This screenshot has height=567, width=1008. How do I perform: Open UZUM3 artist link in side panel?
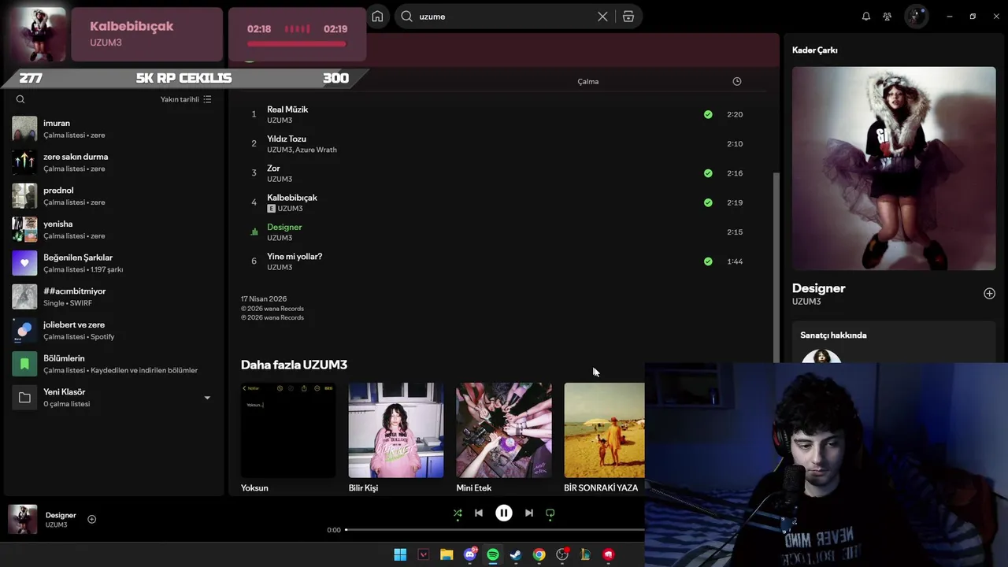coord(806,302)
